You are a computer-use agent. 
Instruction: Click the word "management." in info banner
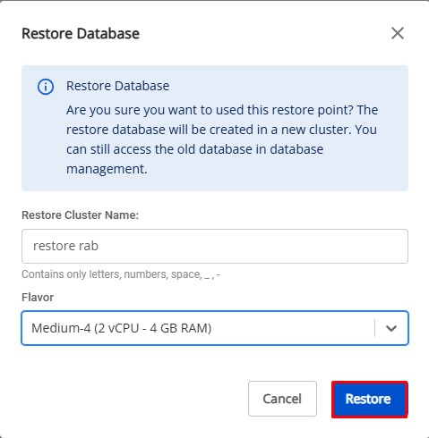107,169
